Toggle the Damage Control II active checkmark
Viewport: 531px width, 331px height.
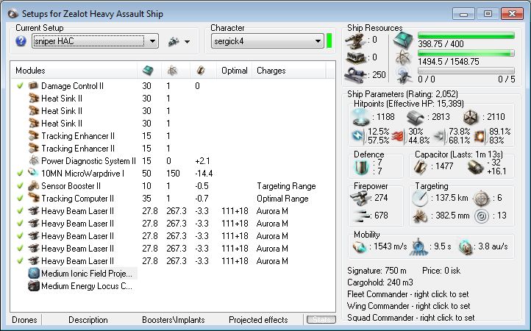coord(20,86)
